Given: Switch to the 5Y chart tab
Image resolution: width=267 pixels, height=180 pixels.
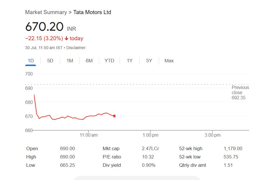Looking at the screenshot, I should pyautogui.click(x=149, y=61).
